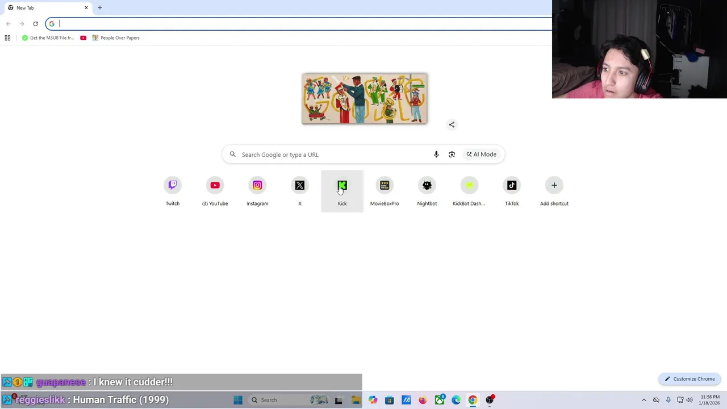Open Firefox from the taskbar
This screenshot has width=727, height=409.
pyautogui.click(x=423, y=400)
